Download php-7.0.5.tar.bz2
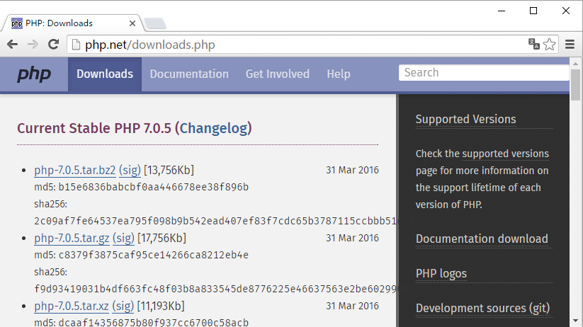The image size is (583, 327). tap(74, 170)
